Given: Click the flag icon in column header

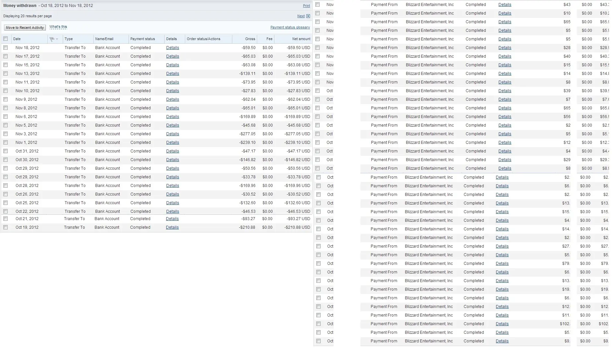Looking at the screenshot, I should point(52,39).
